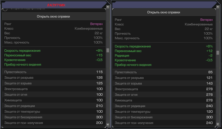
Task: Click the carry weight value +12
Action: coord(209,51)
